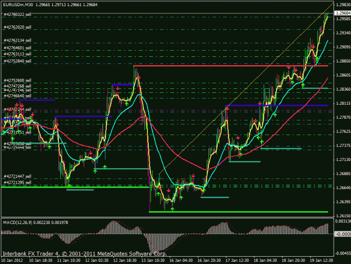351x264 pixels.
Task: Click time axis label 10 Jan 2012
Action: pyautogui.click(x=12, y=261)
